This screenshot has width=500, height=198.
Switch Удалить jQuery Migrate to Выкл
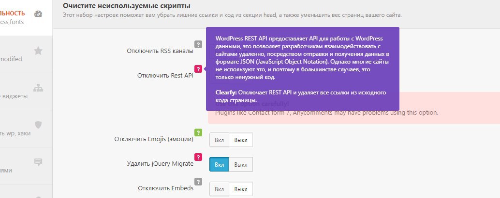(x=240, y=164)
